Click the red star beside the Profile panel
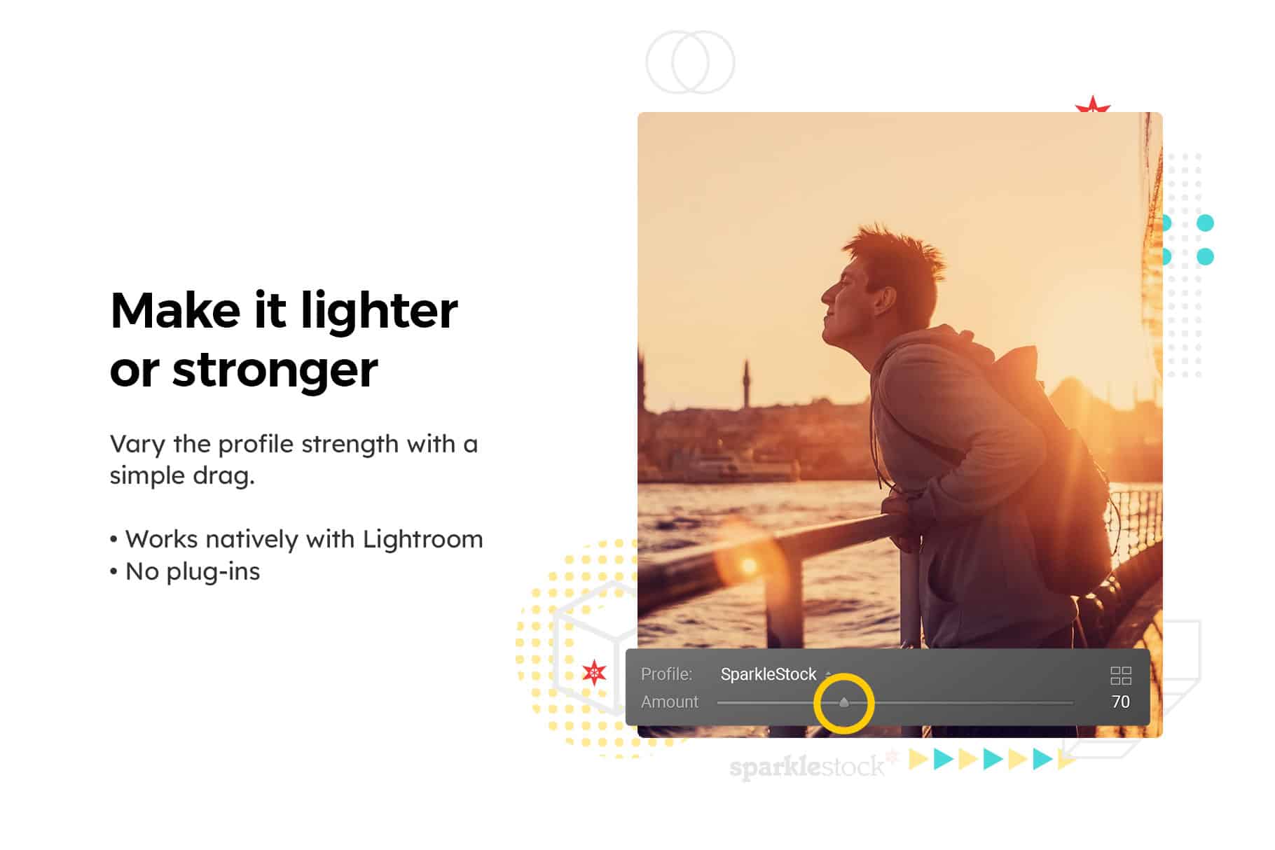This screenshot has height=850, width=1275. point(594,673)
